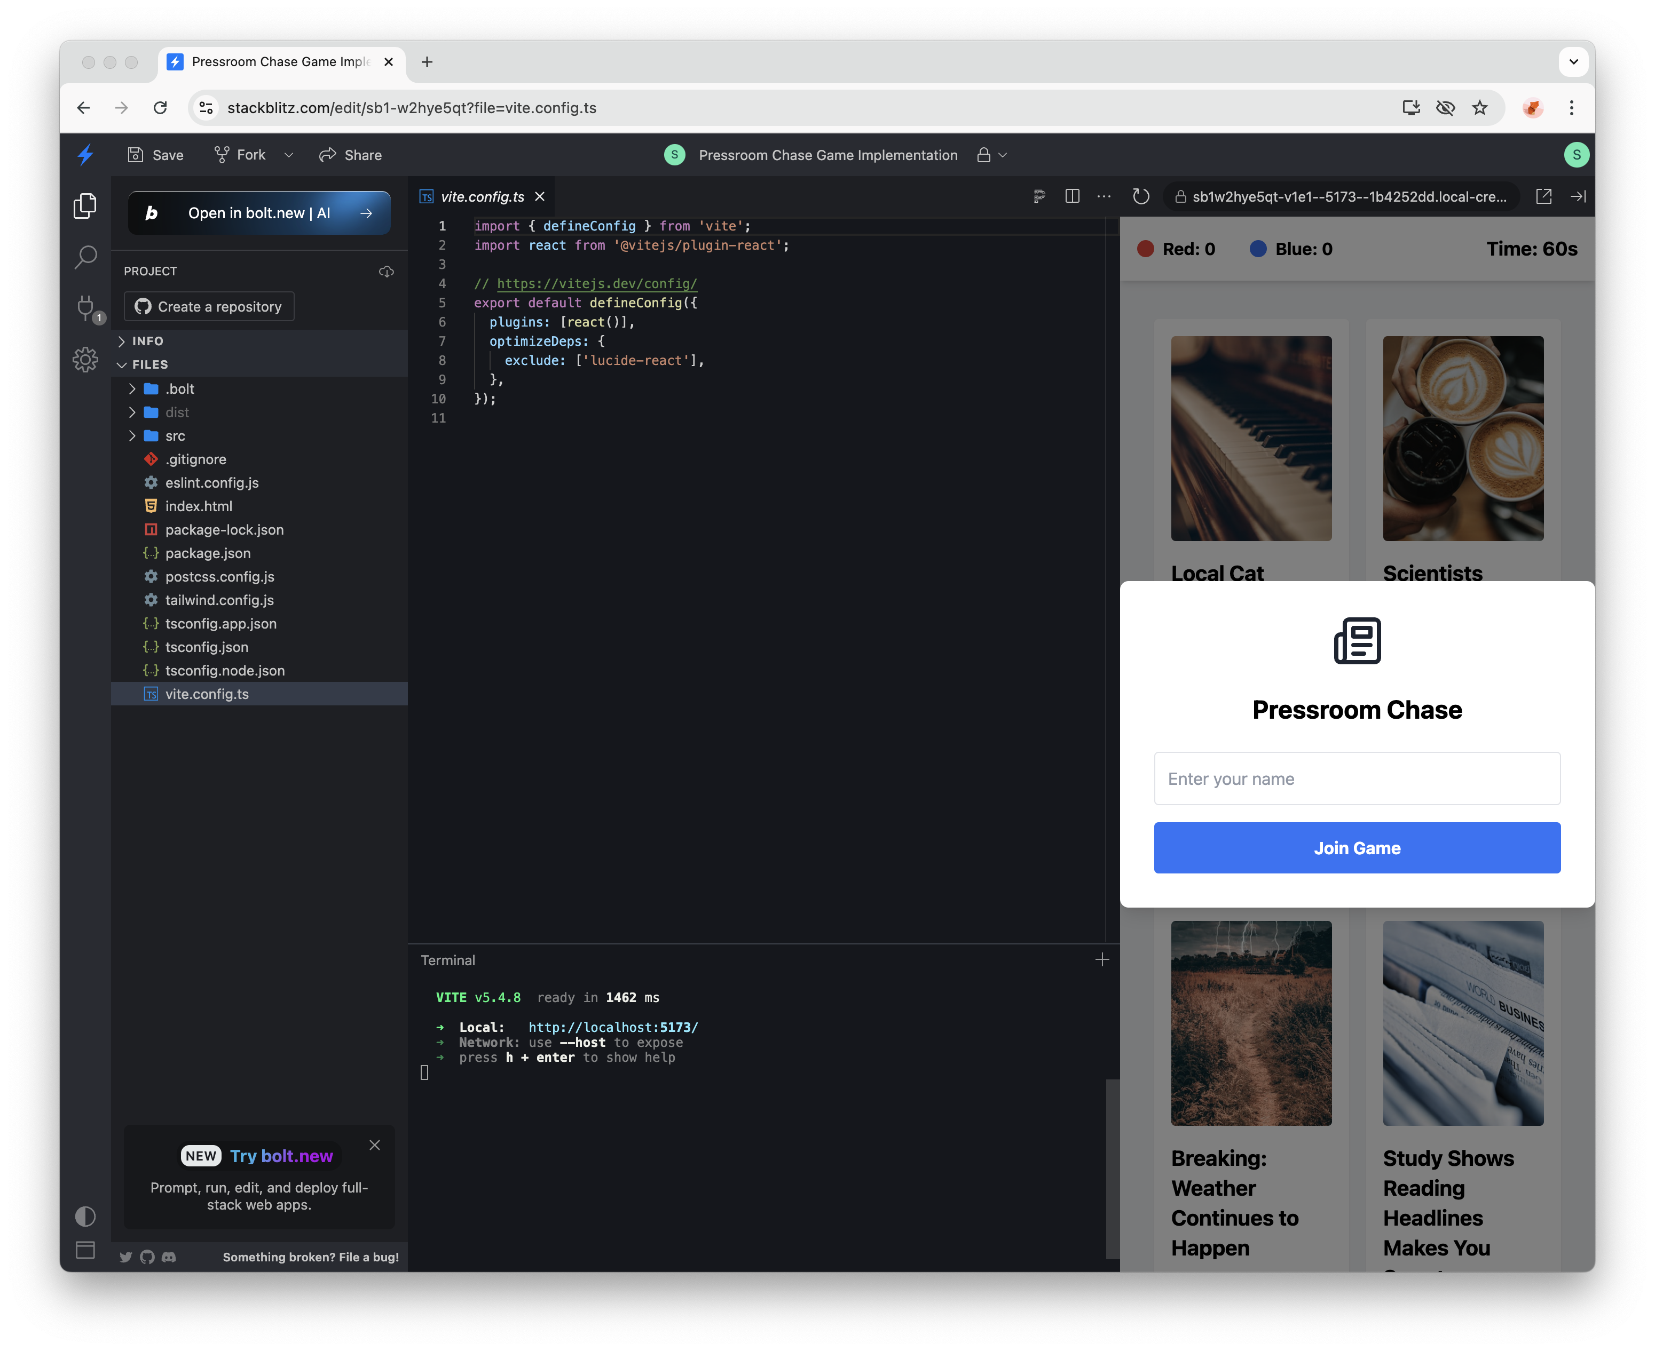Split the editor view
Viewport: 1655px width, 1351px height.
coord(1072,197)
